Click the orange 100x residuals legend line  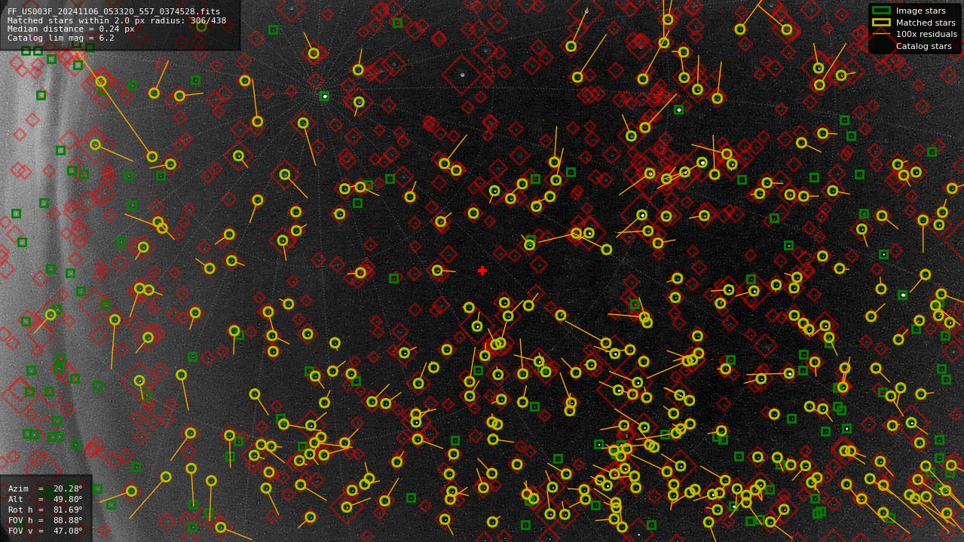click(881, 35)
